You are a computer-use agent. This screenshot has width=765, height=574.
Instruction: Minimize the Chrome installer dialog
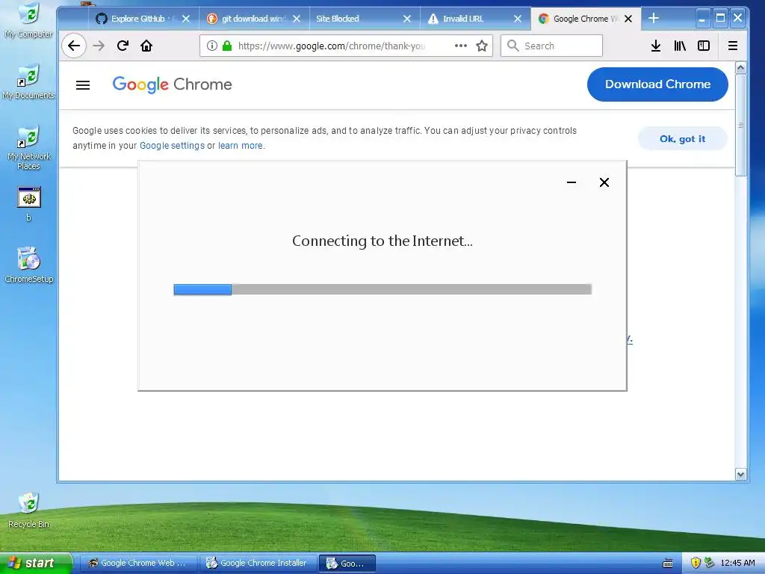coord(572,182)
